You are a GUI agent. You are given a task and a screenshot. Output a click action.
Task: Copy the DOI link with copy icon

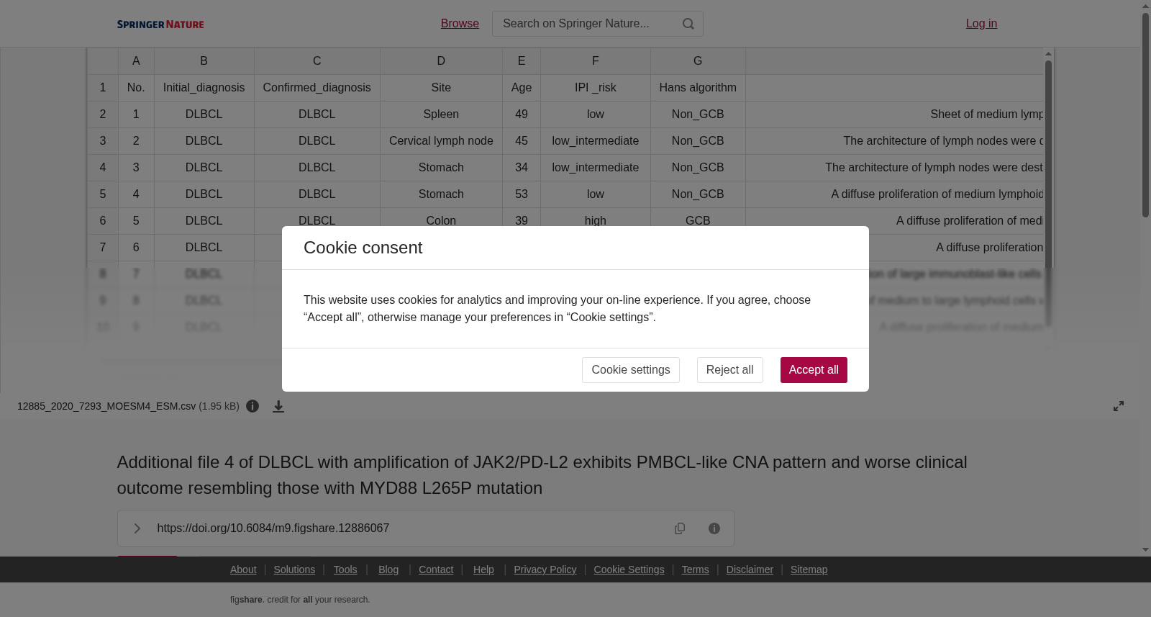tap(680, 528)
